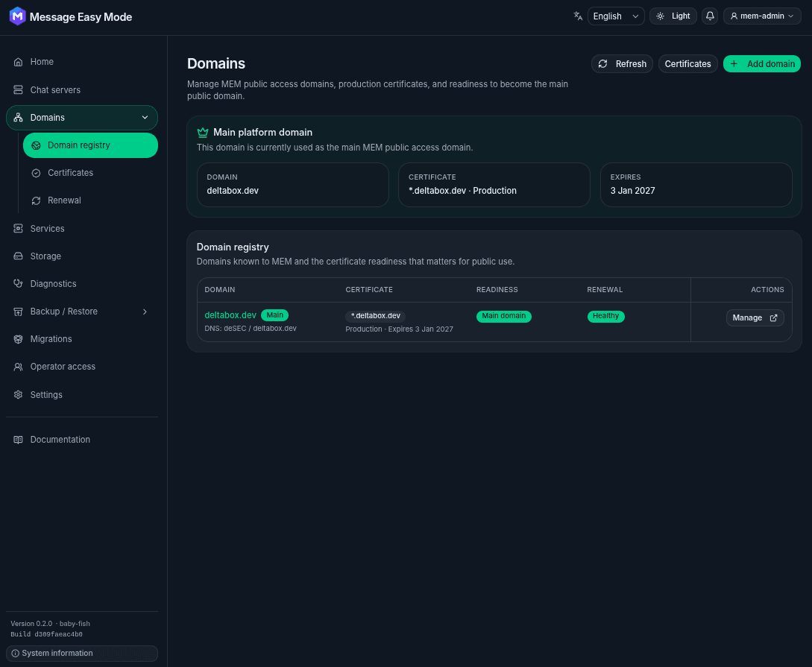This screenshot has width=812, height=667.
Task: Open the deltabox.dev domain link
Action: tap(230, 315)
